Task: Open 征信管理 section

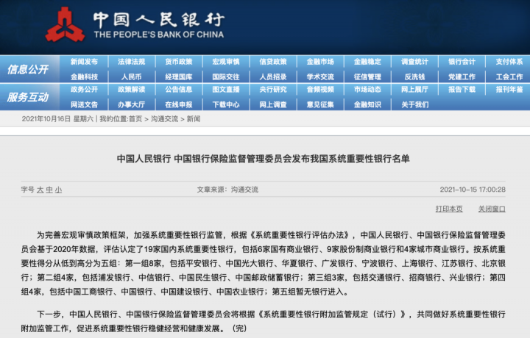Action: [367, 77]
